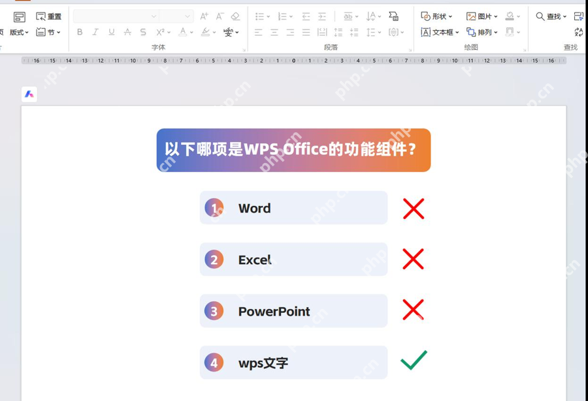Click the decrease paragraph spacing icon
The image size is (588, 401).
(x=354, y=32)
